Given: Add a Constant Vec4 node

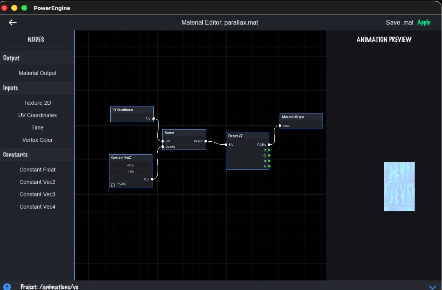Looking at the screenshot, I should (37, 207).
